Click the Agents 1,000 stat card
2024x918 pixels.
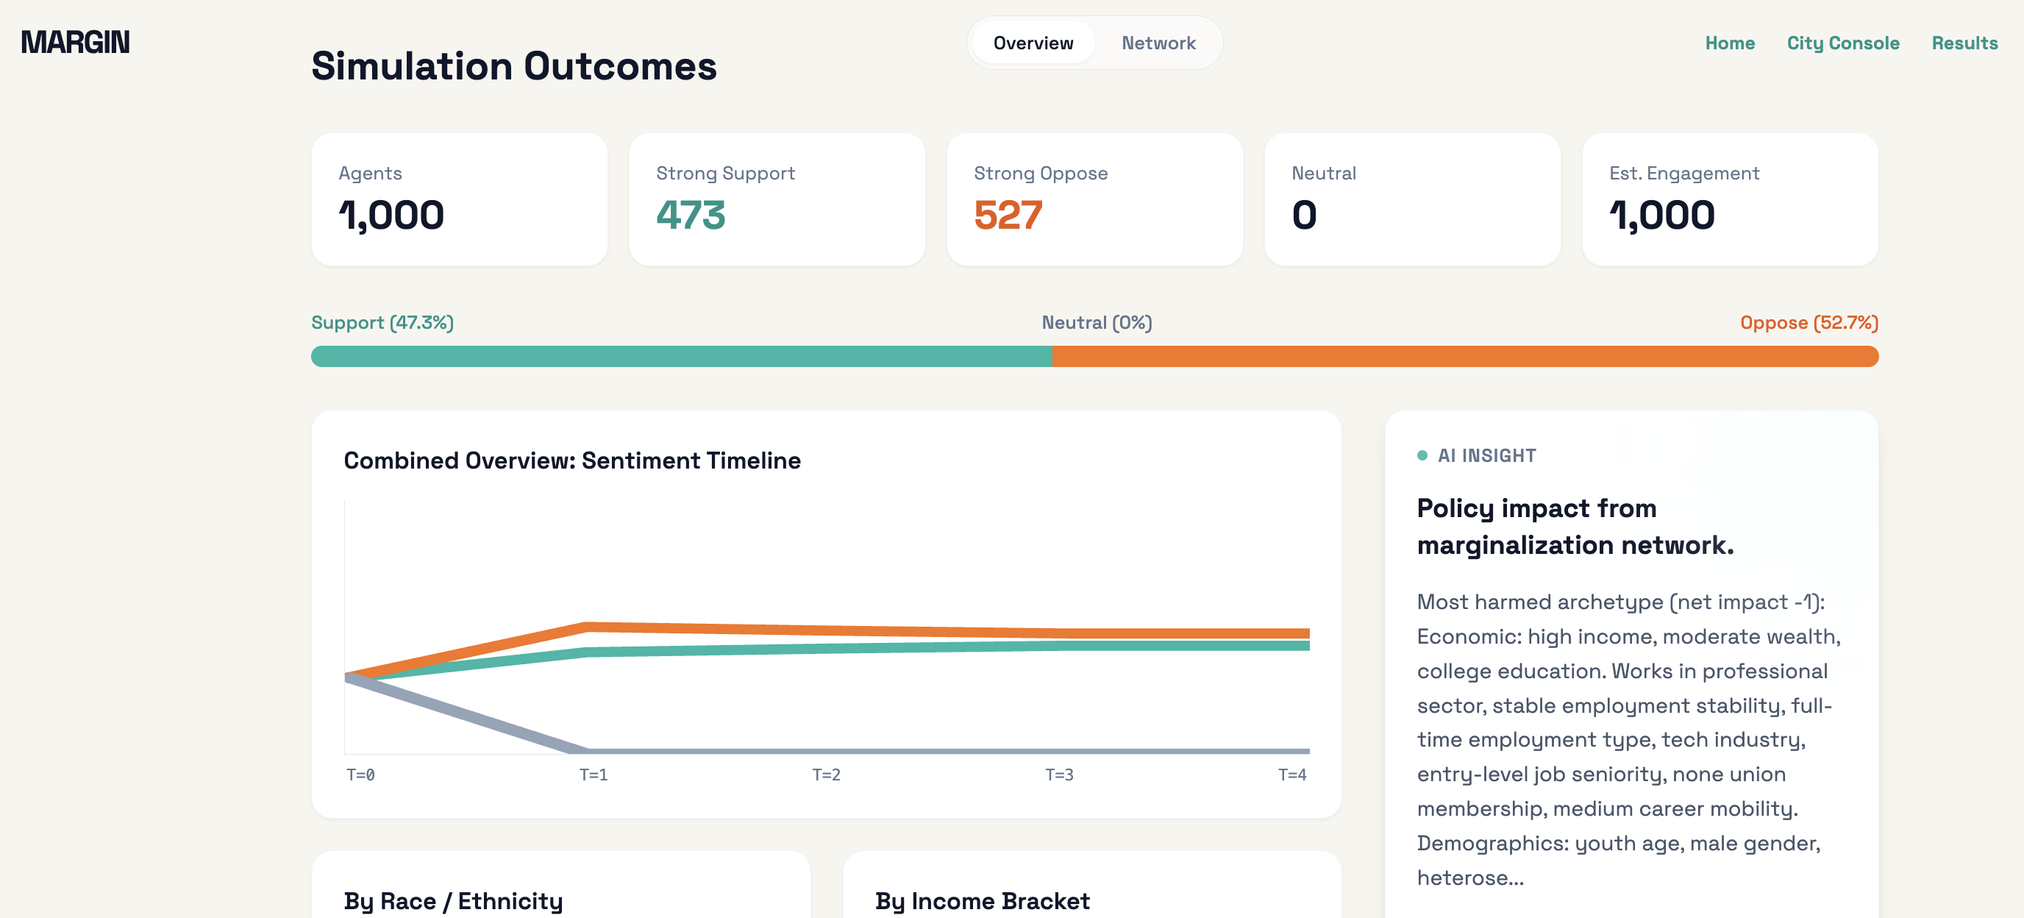(459, 199)
